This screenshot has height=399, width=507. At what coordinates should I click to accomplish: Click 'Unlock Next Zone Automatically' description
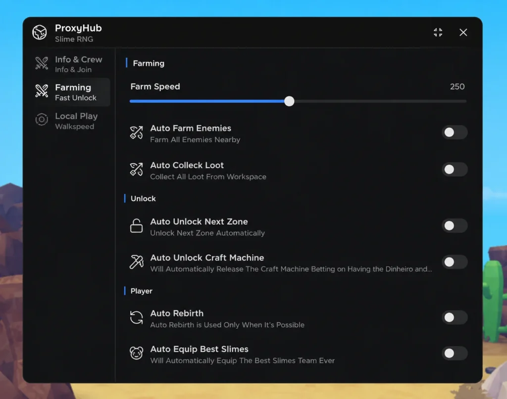(x=207, y=233)
